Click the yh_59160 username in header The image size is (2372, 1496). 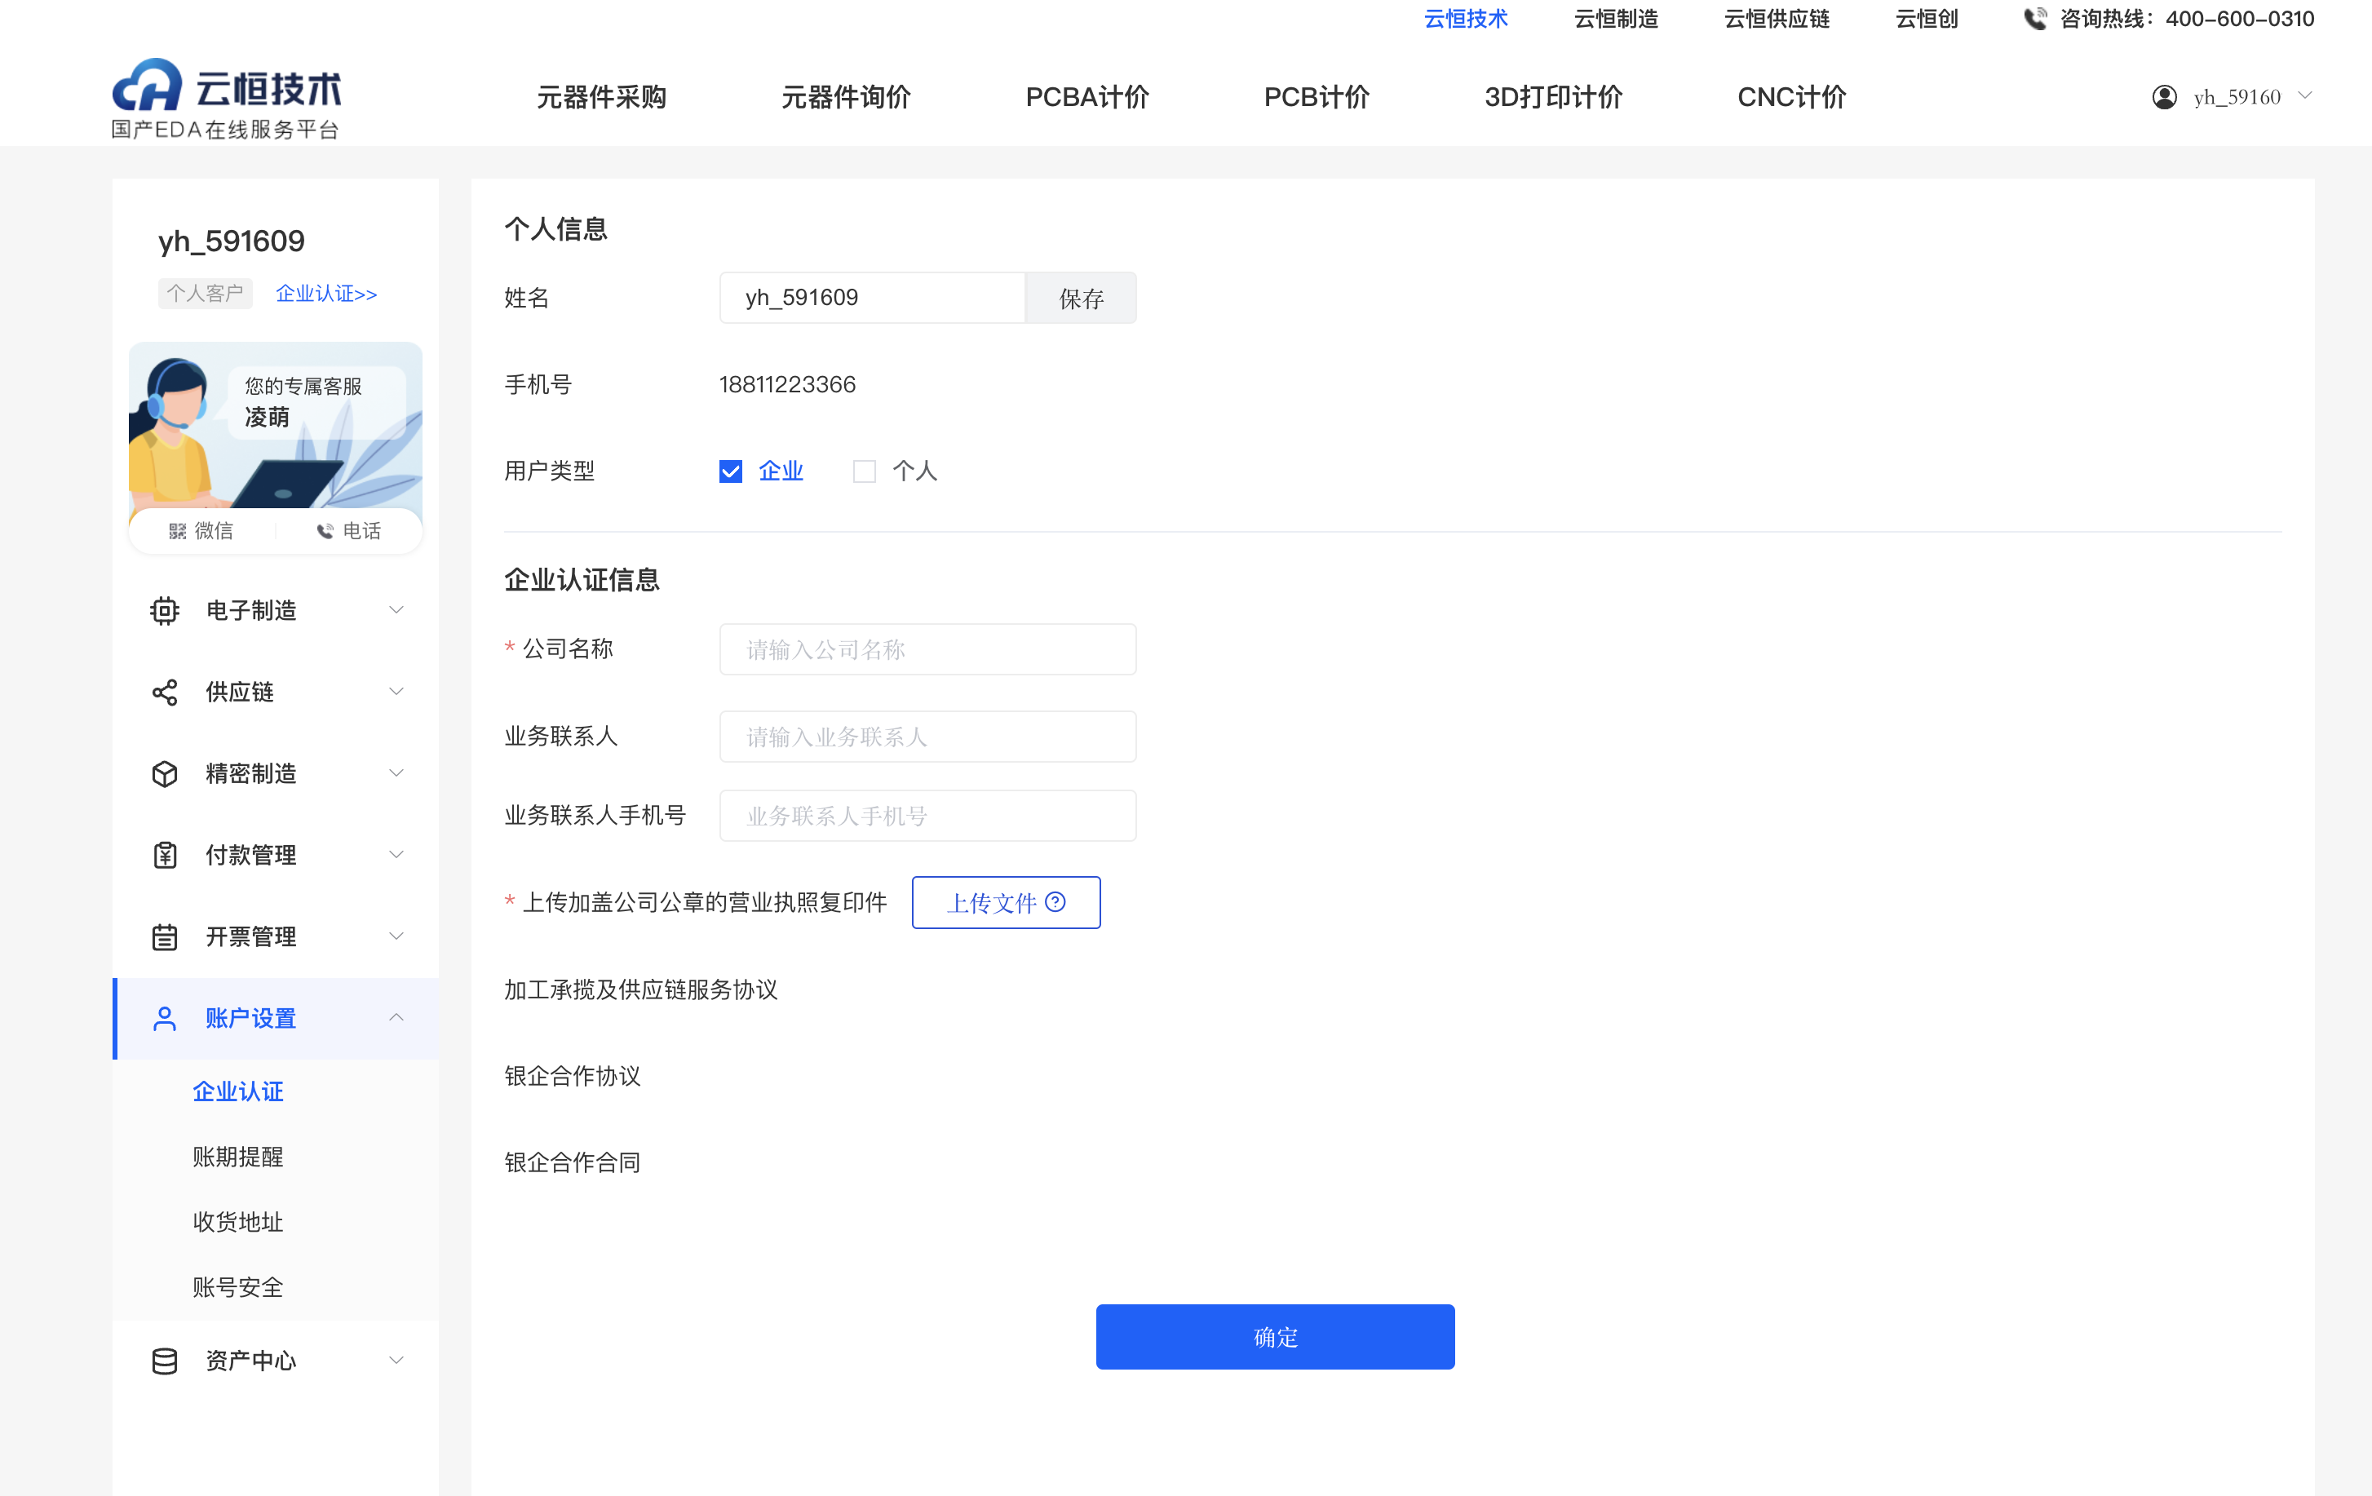point(2236,96)
